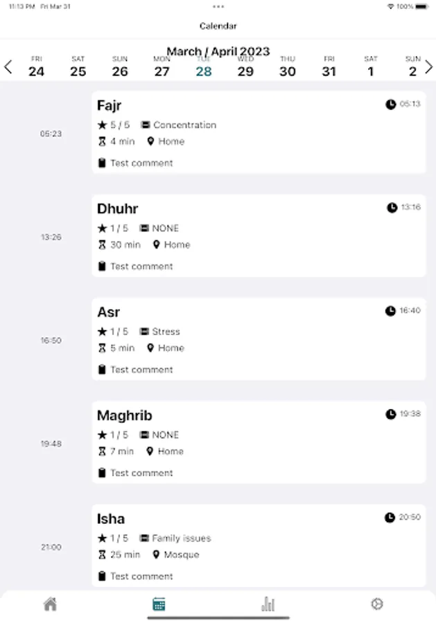Go to next week with right chevron
This screenshot has height=623, width=436.
pyautogui.click(x=428, y=67)
